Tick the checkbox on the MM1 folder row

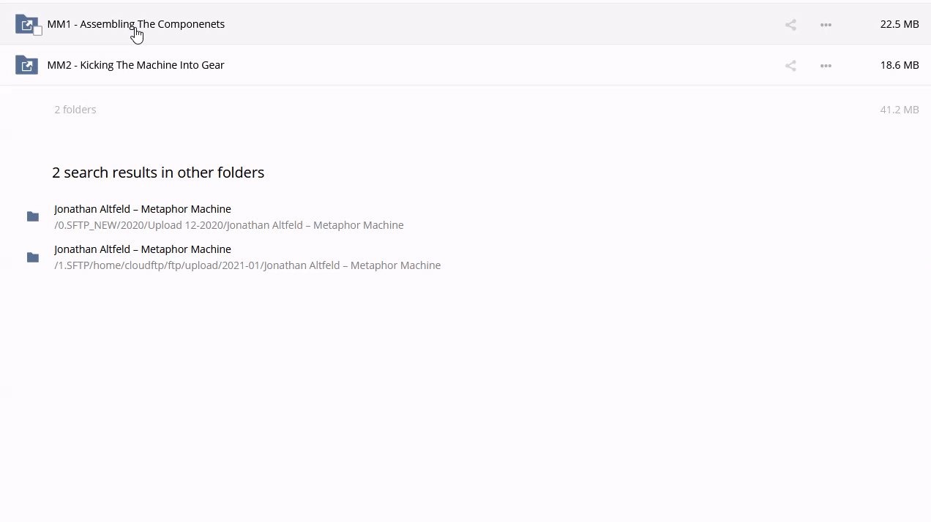click(37, 31)
